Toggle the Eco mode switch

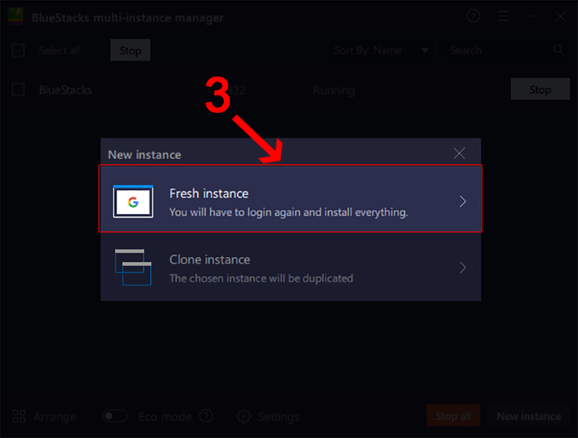114,416
